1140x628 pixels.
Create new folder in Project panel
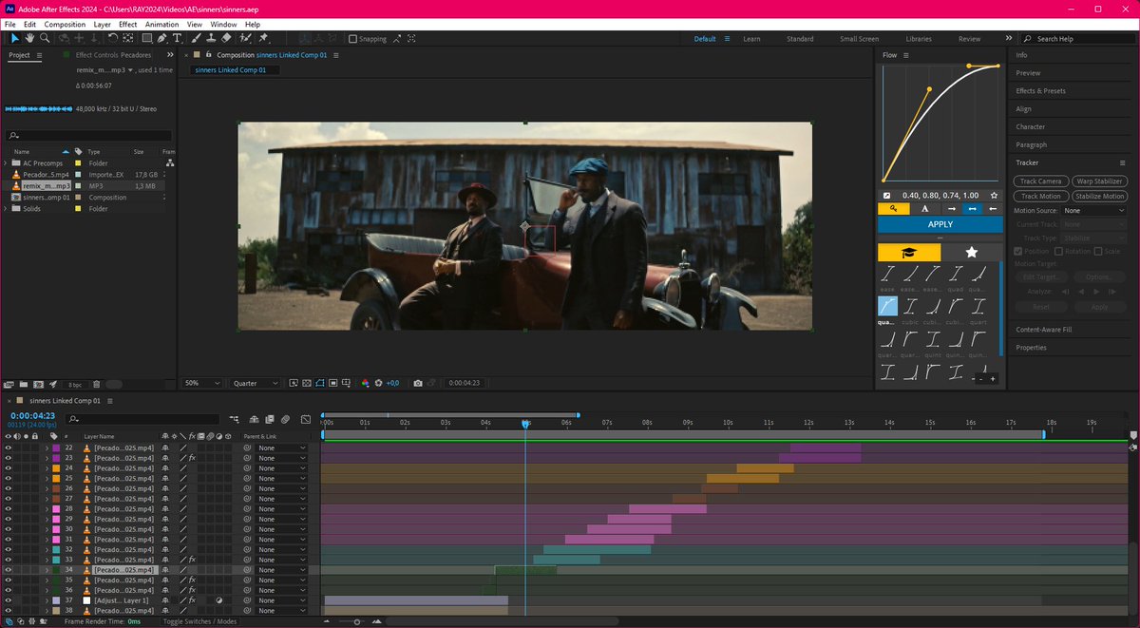pos(23,384)
